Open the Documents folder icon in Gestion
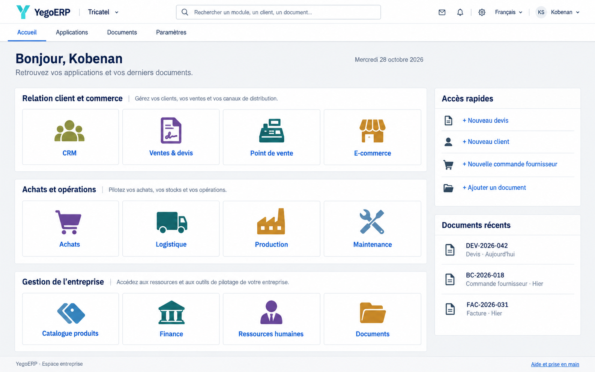Image resolution: width=595 pixels, height=372 pixels. point(373,313)
